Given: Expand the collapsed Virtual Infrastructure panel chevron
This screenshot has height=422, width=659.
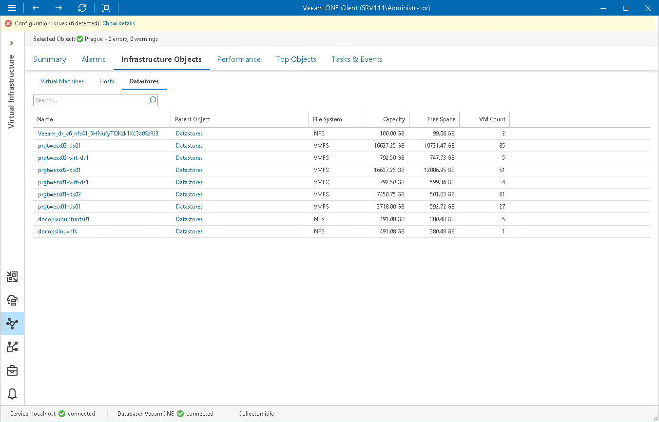Looking at the screenshot, I should 12,43.
